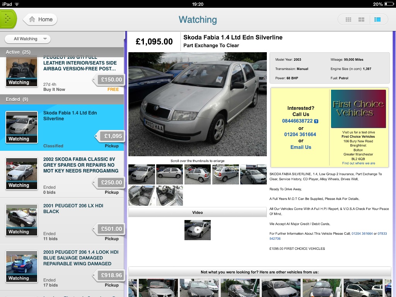This screenshot has height=297, width=396.
Task: Select the Active (25) section header
Action: coord(62,52)
